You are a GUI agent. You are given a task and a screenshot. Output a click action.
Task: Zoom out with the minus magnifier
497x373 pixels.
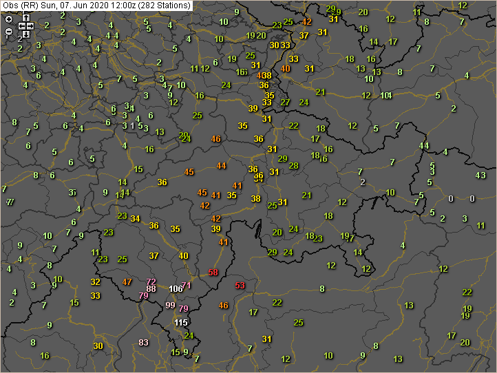(x=10, y=32)
